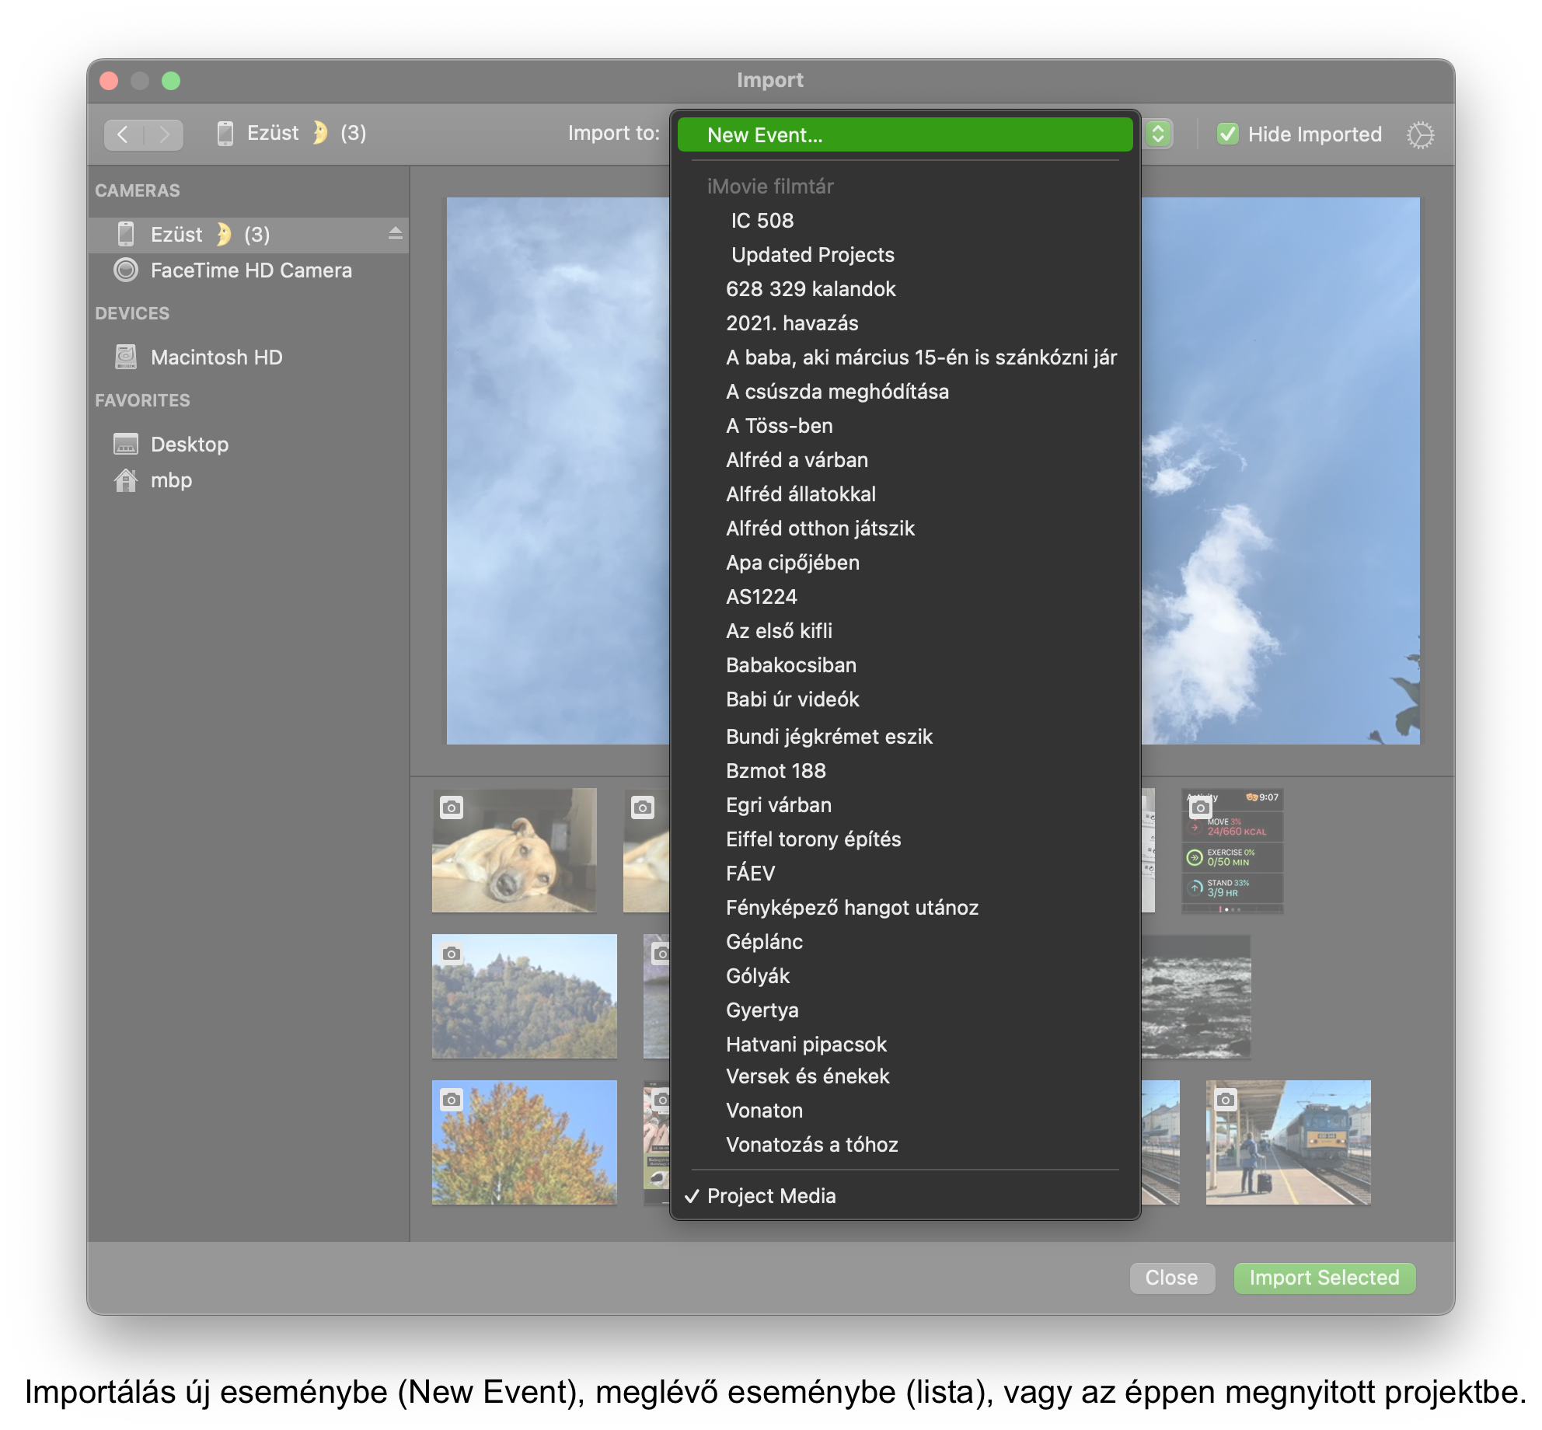Toggle Hide Imported checkbox

[1228, 134]
